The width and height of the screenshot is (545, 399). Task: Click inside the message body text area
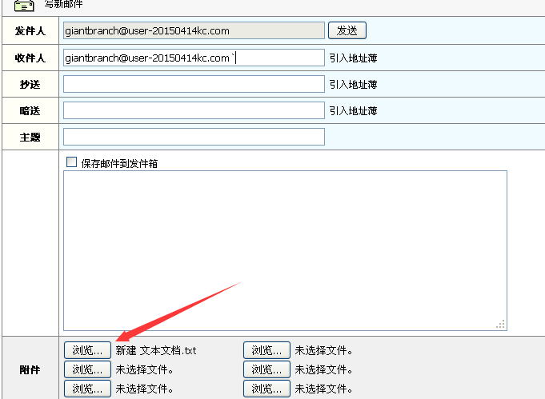point(284,249)
